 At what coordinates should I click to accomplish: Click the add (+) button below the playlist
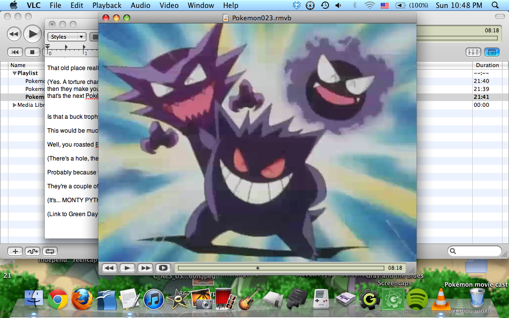click(15, 251)
